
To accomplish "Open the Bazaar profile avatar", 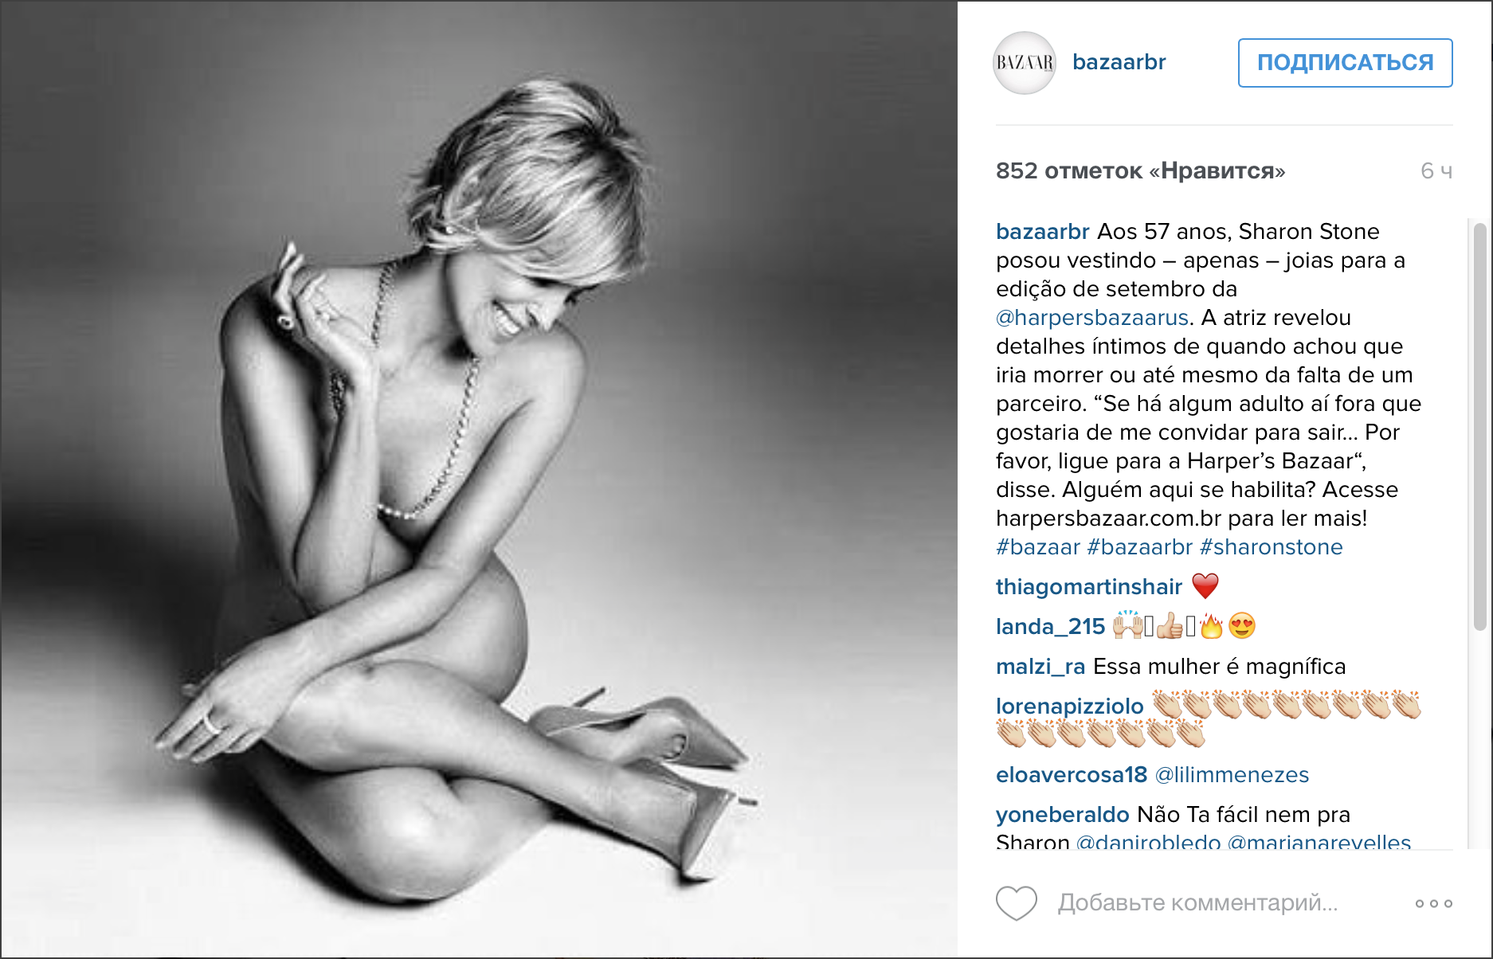I will coord(1025,63).
